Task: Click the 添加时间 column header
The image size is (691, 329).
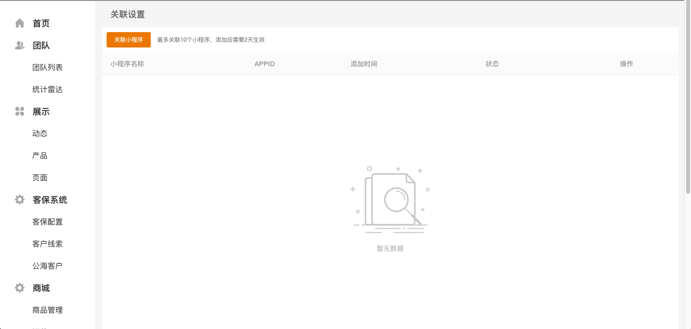Action: [x=364, y=64]
